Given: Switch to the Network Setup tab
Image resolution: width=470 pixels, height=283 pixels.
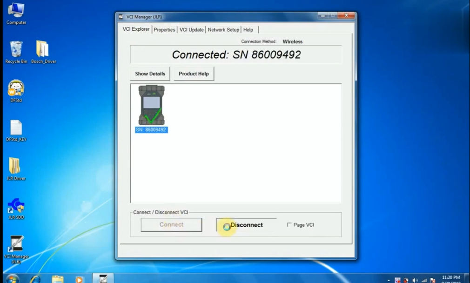Looking at the screenshot, I should coord(223,30).
